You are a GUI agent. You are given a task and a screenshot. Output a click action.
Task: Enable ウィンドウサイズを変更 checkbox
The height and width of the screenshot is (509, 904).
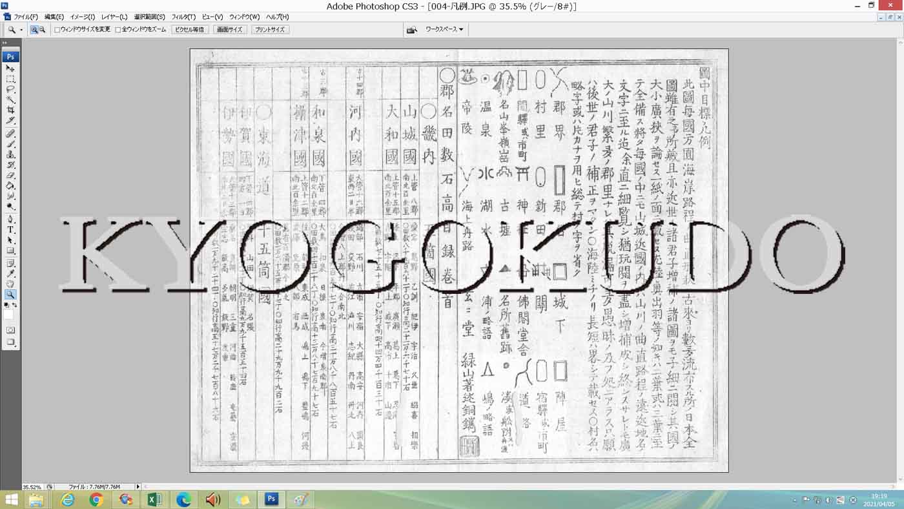click(57, 30)
